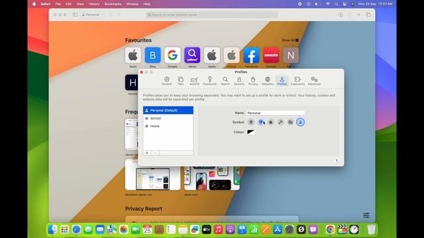Screen dimensions: 424x238
Task: Launch Google Chrome from the Dock
Action: coord(330,229)
